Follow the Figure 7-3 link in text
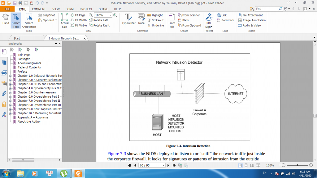This screenshot has width=317, height=178. pyautogui.click(x=116, y=154)
